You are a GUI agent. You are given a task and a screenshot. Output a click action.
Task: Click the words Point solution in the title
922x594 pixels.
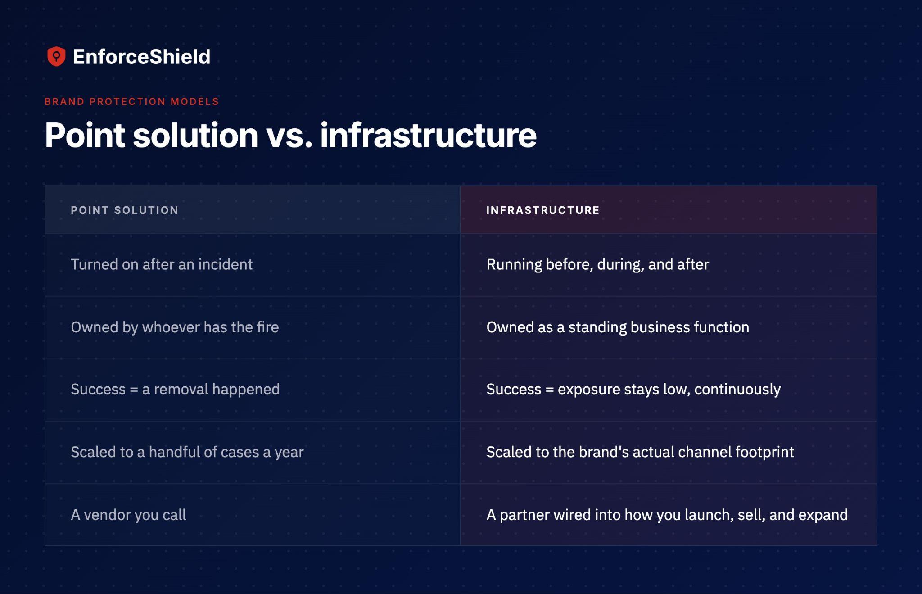pyautogui.click(x=151, y=135)
